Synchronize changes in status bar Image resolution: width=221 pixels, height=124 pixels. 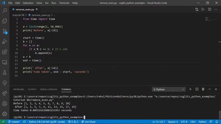[x=25, y=122]
